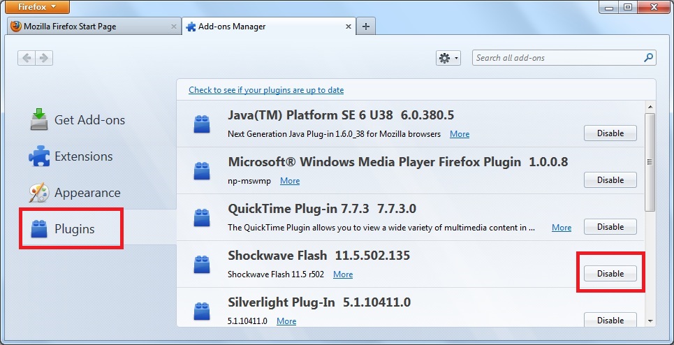Select the Java(TM) Platform SE 6 U38 title

[x=310, y=115]
